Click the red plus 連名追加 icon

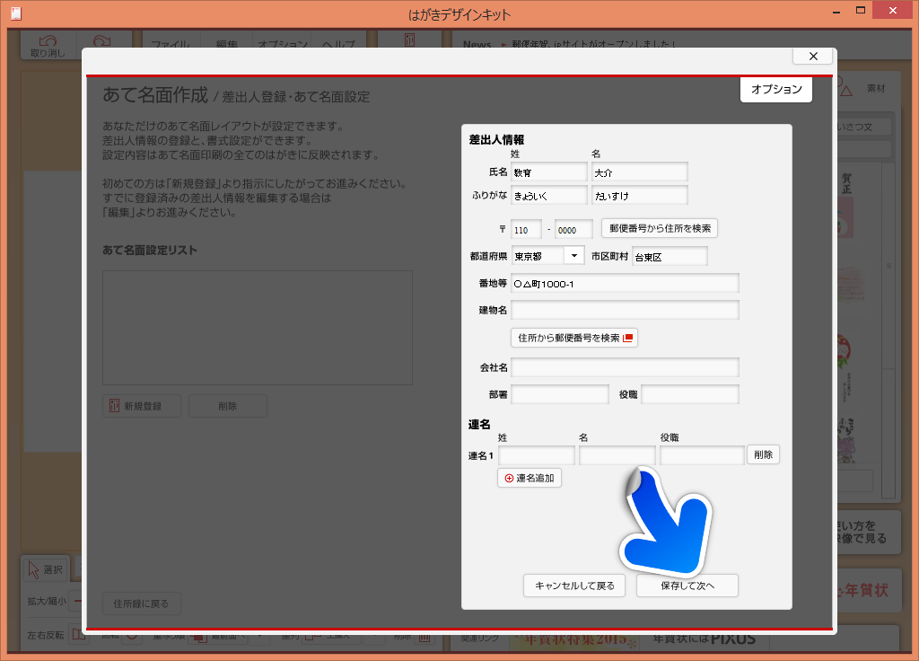click(509, 479)
